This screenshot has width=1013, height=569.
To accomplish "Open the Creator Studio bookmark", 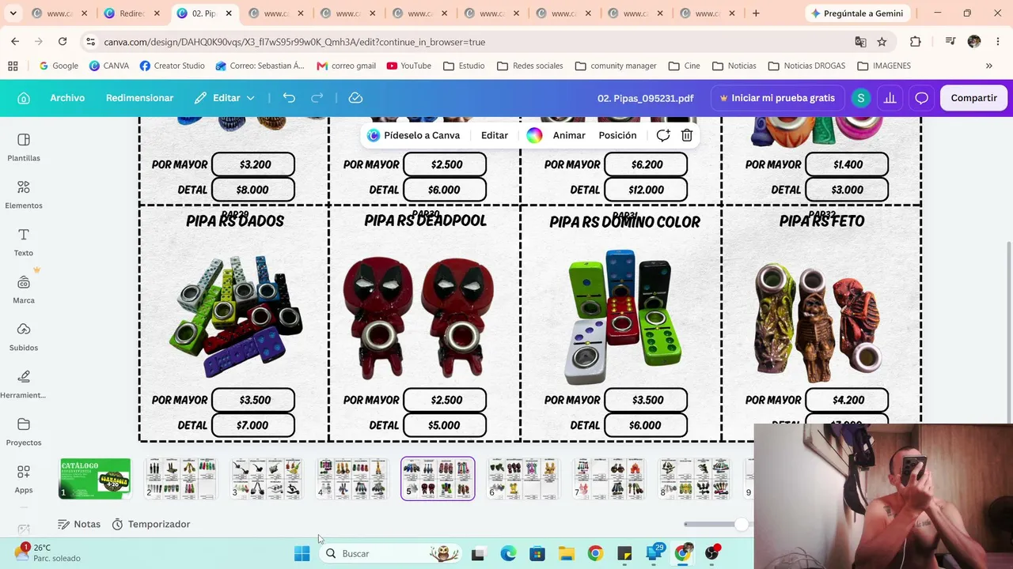I will click(172, 66).
